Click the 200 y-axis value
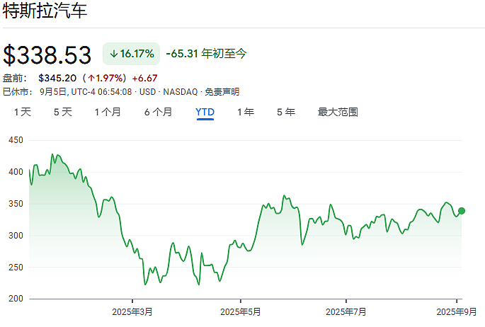The width and height of the screenshot is (485, 327). tap(16, 299)
